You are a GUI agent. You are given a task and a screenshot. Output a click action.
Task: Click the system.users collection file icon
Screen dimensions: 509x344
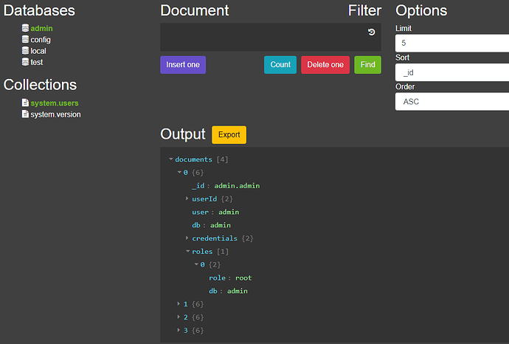tap(25, 103)
